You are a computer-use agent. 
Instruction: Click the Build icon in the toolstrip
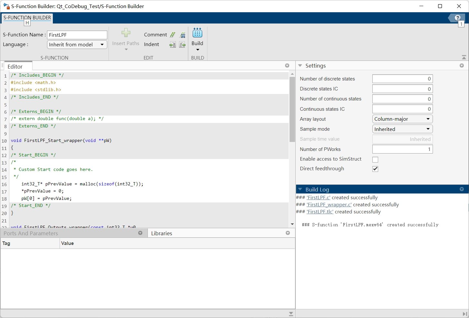pyautogui.click(x=197, y=33)
